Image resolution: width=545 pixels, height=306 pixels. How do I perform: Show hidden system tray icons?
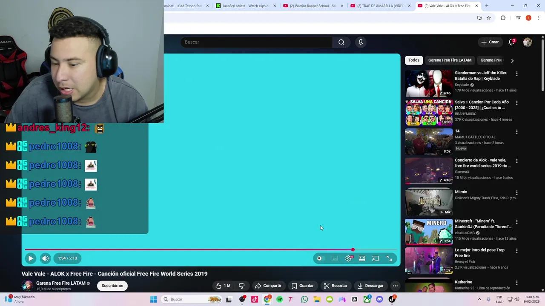click(479, 299)
